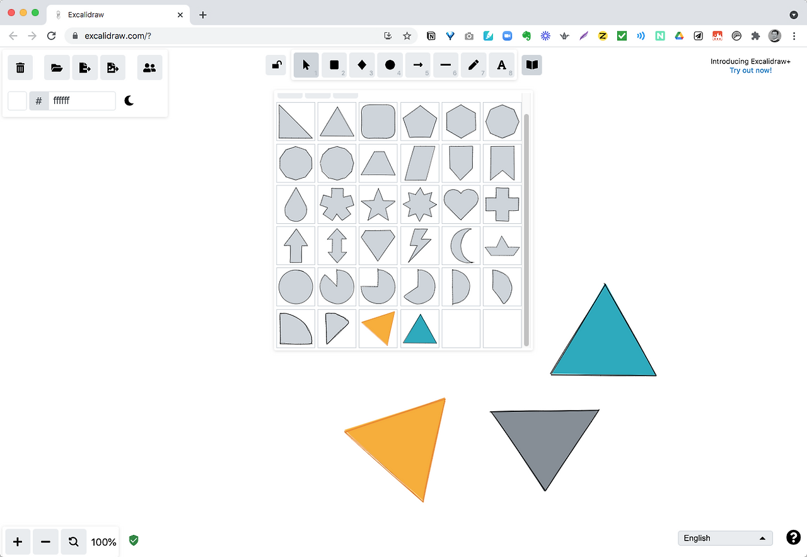Viewport: 807px width, 557px height.
Task: Select the Rectangle tool
Action: coord(334,65)
